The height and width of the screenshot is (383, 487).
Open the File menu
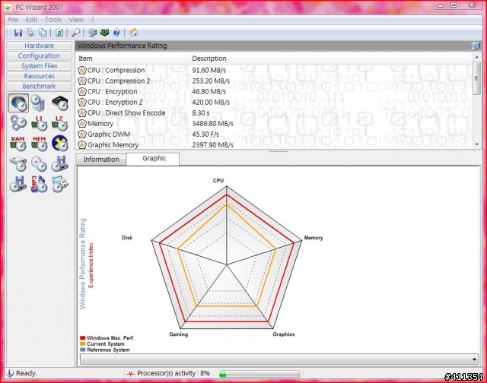coord(13,20)
